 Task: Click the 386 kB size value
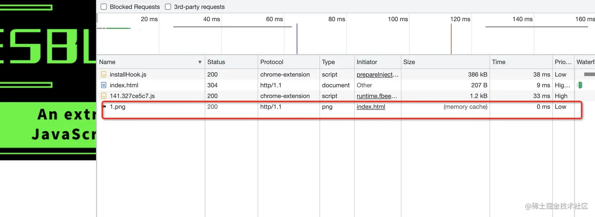pyautogui.click(x=478, y=74)
